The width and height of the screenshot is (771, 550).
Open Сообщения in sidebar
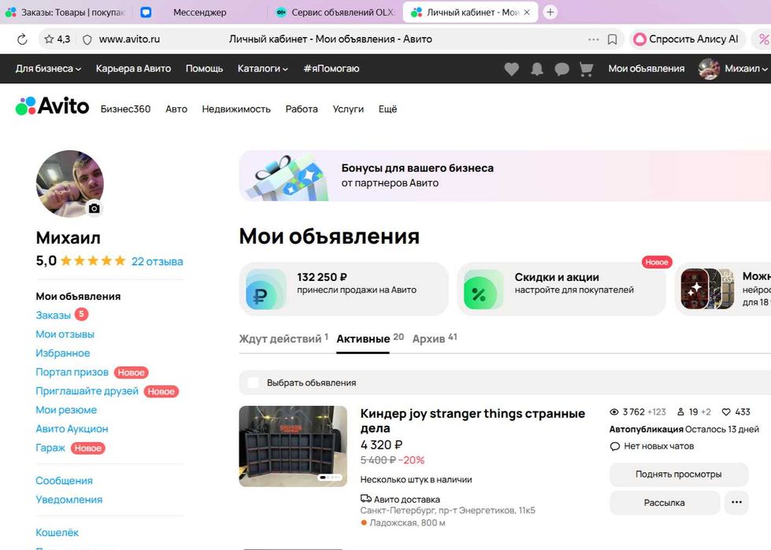coord(64,481)
